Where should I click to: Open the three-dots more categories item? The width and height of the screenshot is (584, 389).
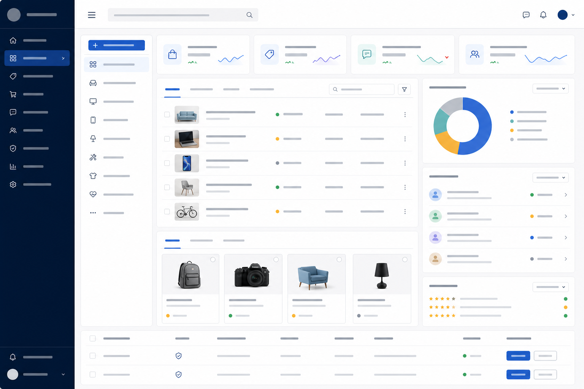pyautogui.click(x=93, y=213)
